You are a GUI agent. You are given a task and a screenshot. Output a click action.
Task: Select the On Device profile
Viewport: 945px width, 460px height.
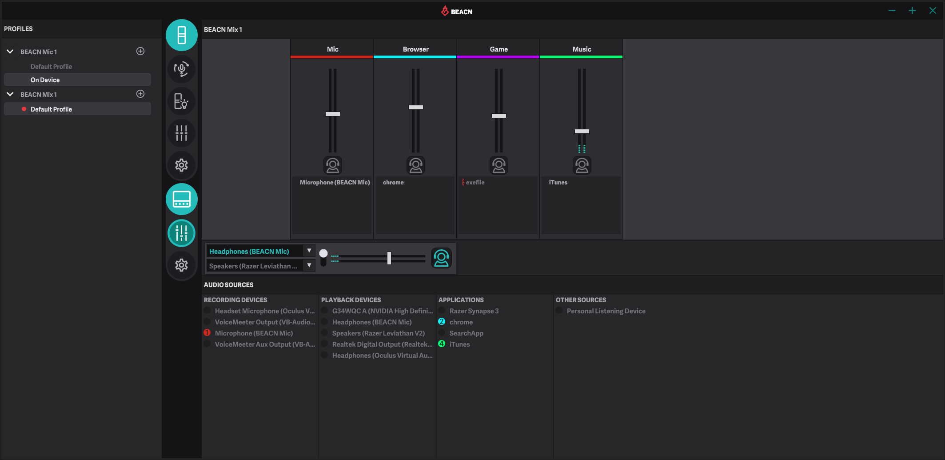[77, 80]
